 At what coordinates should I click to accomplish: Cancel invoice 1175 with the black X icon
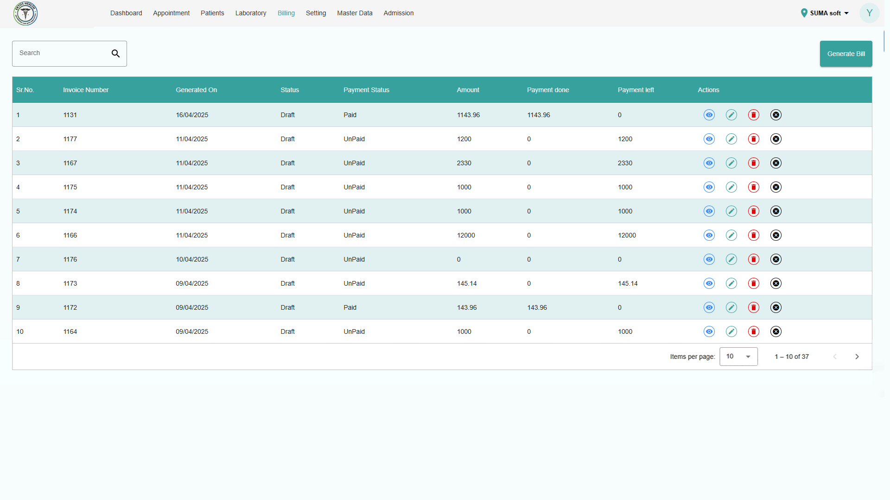776,187
